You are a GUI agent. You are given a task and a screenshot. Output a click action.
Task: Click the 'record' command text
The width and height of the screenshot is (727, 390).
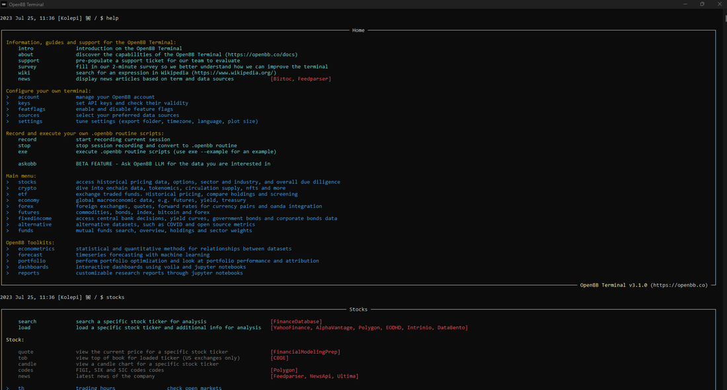coord(27,139)
